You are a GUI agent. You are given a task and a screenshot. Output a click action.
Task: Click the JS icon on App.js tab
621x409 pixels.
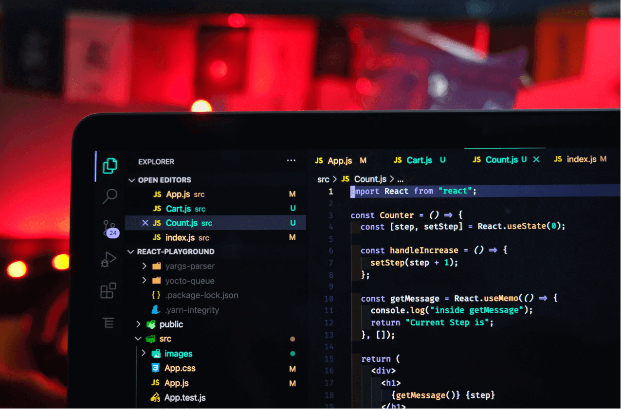(319, 161)
